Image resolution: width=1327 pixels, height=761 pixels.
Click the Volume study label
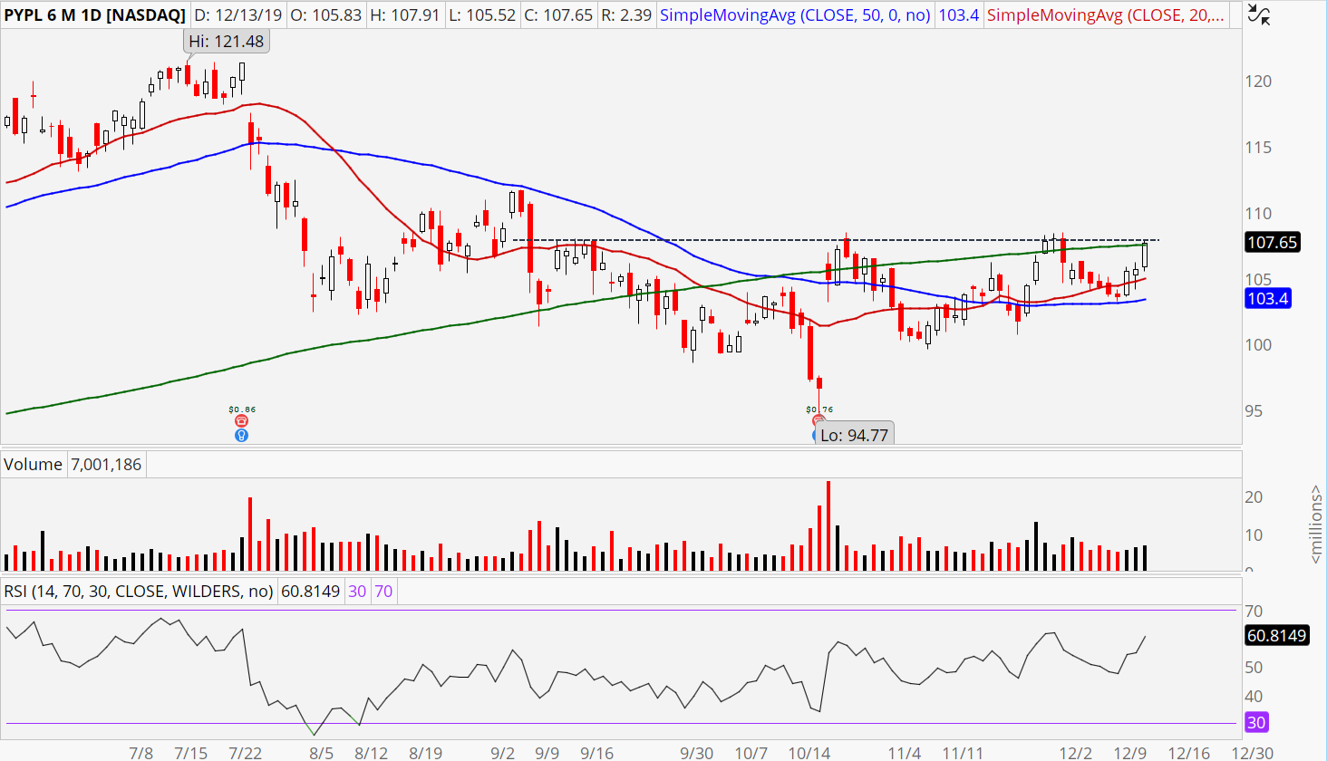[33, 465]
